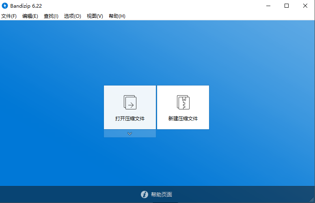Open the 文件(F) menu

click(x=9, y=16)
